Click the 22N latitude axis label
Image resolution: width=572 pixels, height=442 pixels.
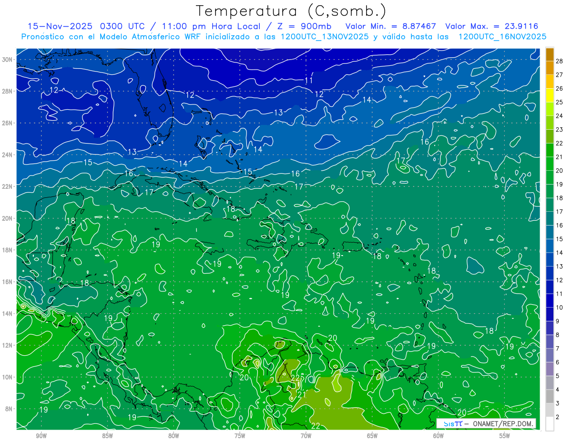(x=8, y=186)
